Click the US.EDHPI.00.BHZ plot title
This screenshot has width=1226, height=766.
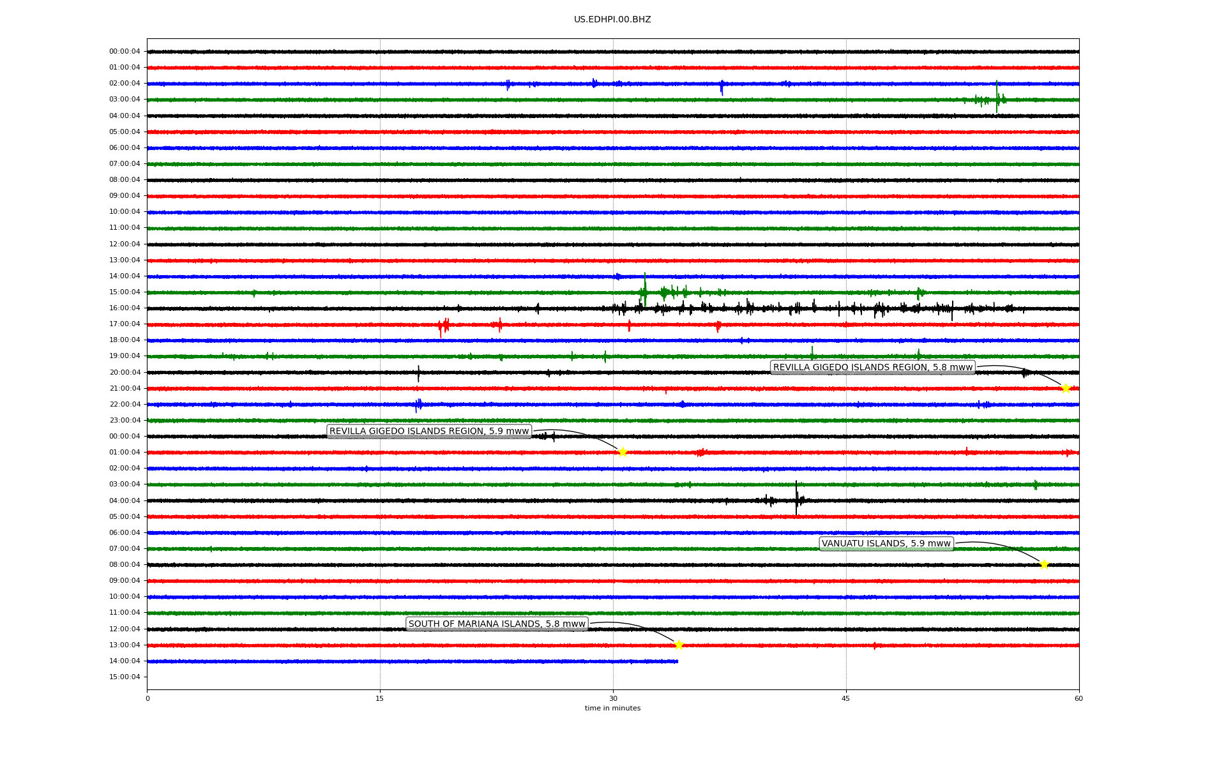click(x=612, y=20)
